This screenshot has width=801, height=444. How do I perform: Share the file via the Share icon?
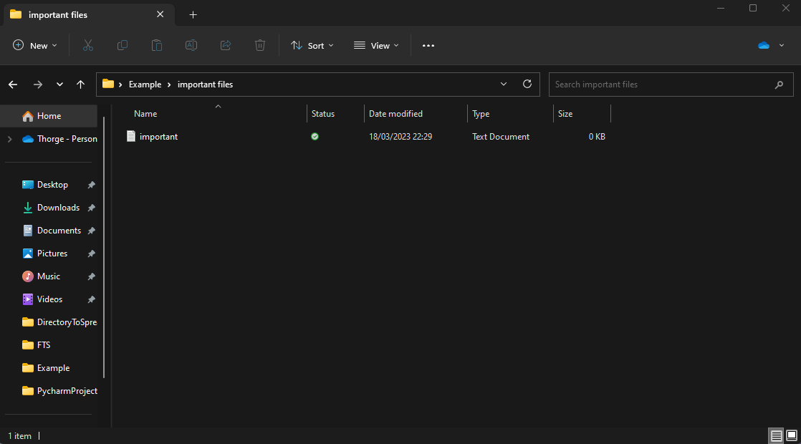225,45
